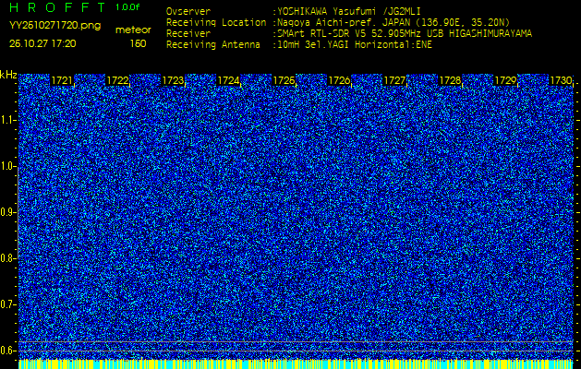Click the 1.0.0f version label
This screenshot has height=369, width=581.
127,7
